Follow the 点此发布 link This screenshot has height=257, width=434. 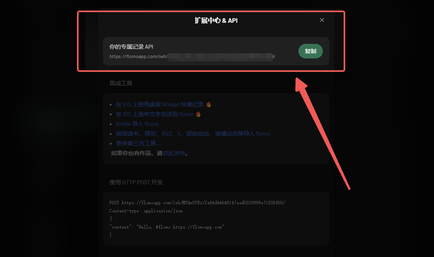[x=174, y=153]
